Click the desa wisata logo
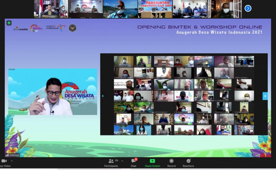The height and width of the screenshot is (170, 276). pos(20,29)
